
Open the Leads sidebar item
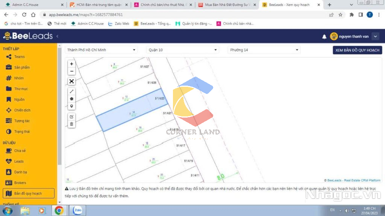click(x=19, y=161)
